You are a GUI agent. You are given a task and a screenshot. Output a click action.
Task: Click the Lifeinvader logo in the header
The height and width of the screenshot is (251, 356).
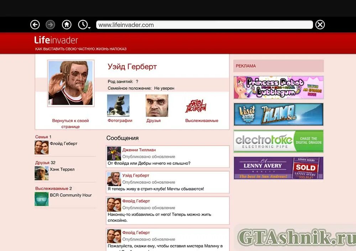[x=55, y=40]
